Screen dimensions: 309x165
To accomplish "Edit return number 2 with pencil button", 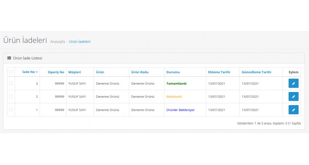I will 293,96.
